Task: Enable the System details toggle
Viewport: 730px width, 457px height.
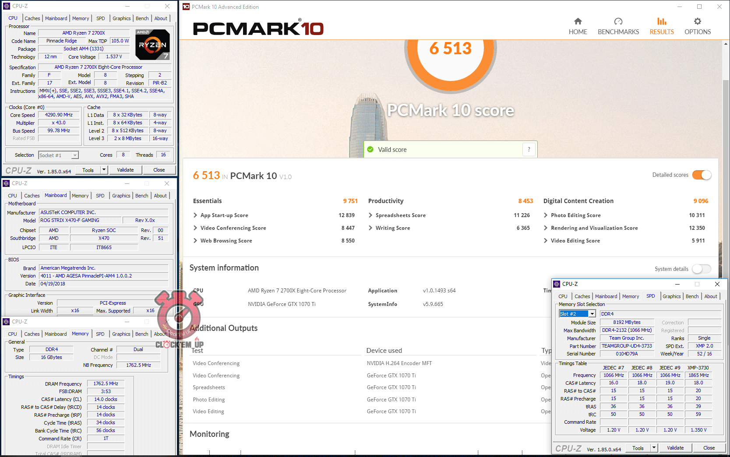Action: tap(702, 269)
